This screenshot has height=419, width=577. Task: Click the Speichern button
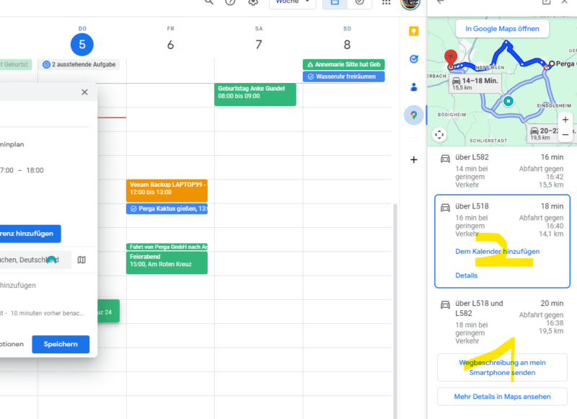coord(61,344)
